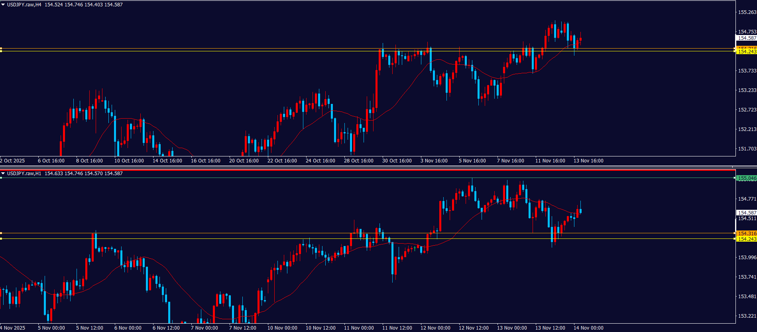Screen dimensions: 757x332
Task: Select the yellow 154.243 label on H4 chart
Action: (x=746, y=52)
